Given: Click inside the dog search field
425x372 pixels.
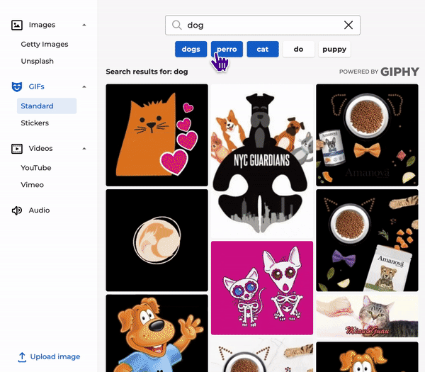Looking at the screenshot, I should pos(262,26).
